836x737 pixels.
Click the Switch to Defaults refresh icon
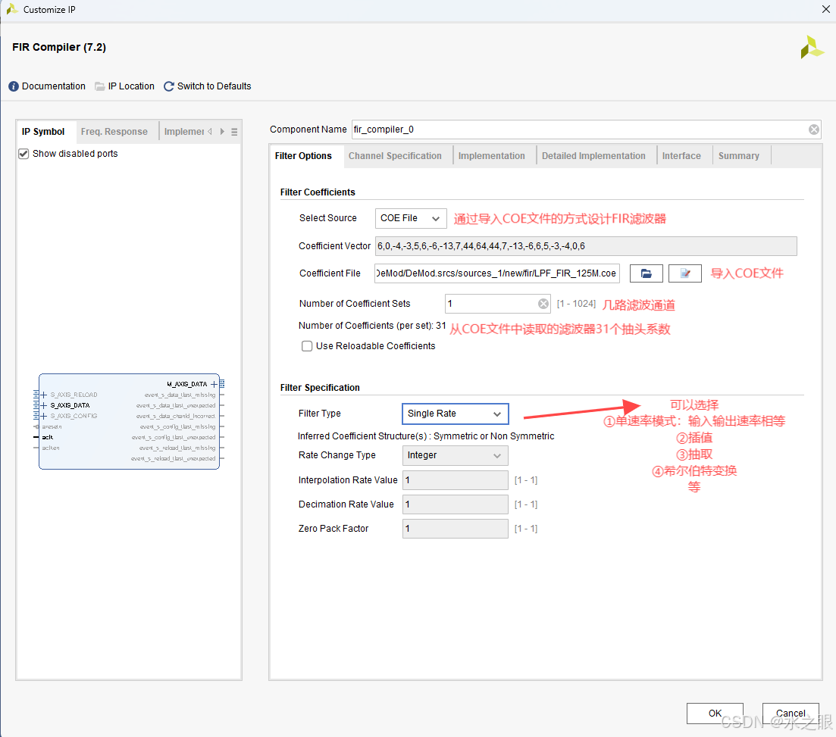pos(168,86)
